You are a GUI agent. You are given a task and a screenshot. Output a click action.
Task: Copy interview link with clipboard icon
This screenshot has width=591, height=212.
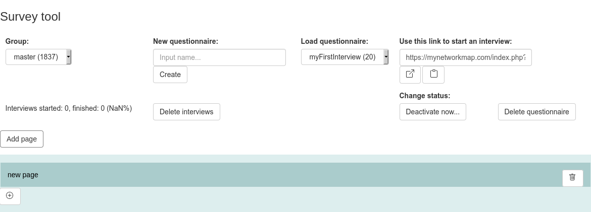pos(433,75)
